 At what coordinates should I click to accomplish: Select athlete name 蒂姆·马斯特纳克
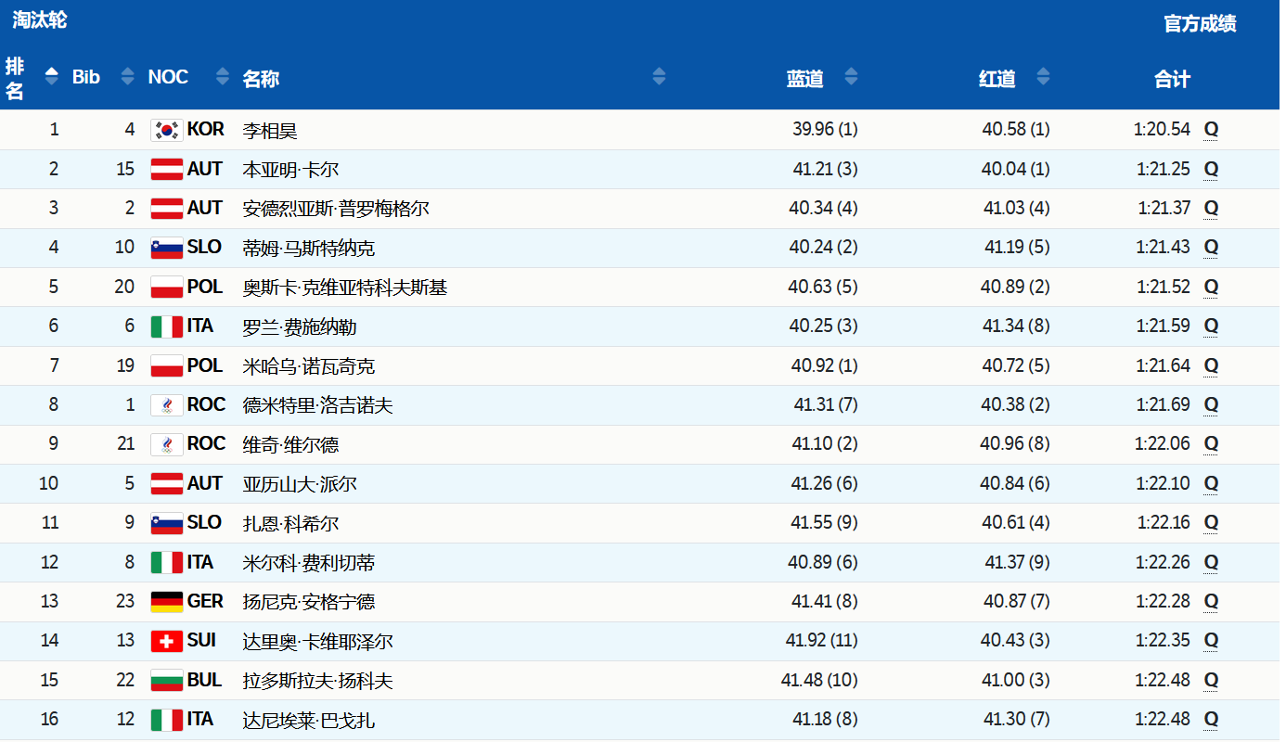point(309,249)
